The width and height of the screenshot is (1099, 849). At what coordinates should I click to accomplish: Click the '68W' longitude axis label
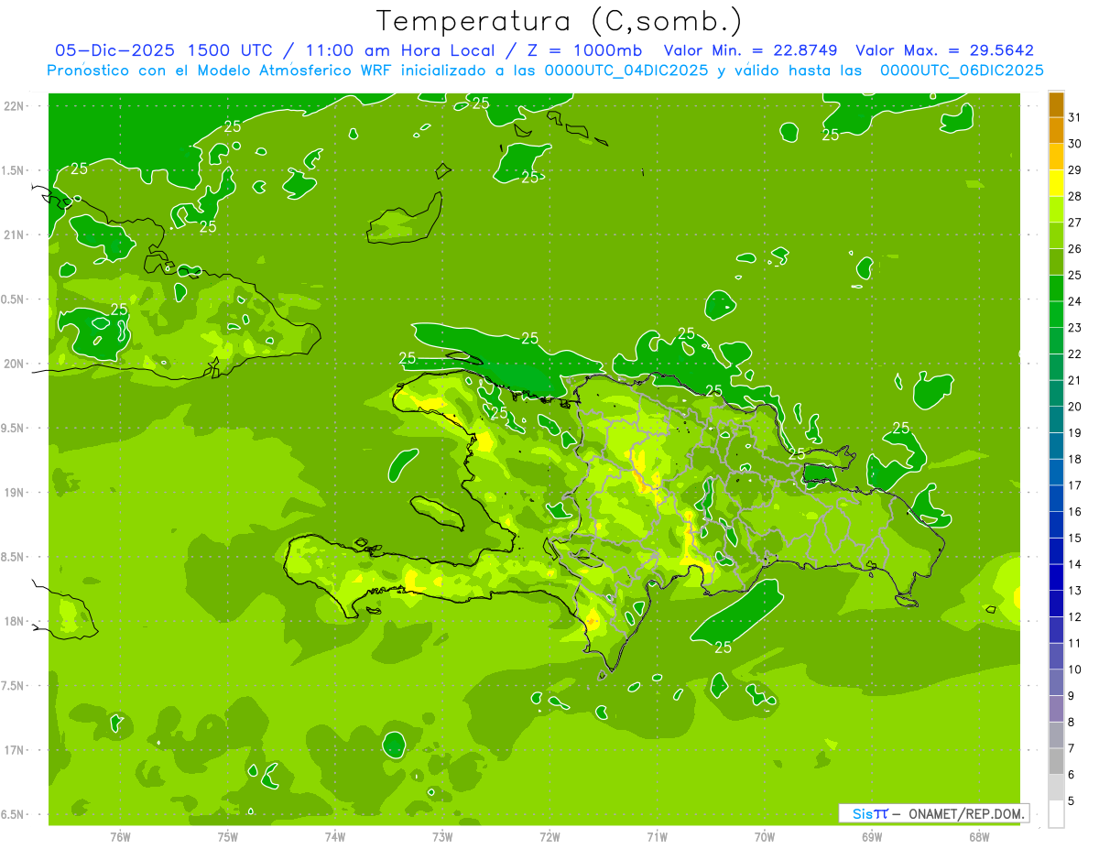coord(979,836)
